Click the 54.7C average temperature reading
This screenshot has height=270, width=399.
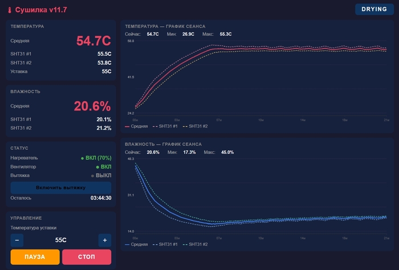click(93, 40)
